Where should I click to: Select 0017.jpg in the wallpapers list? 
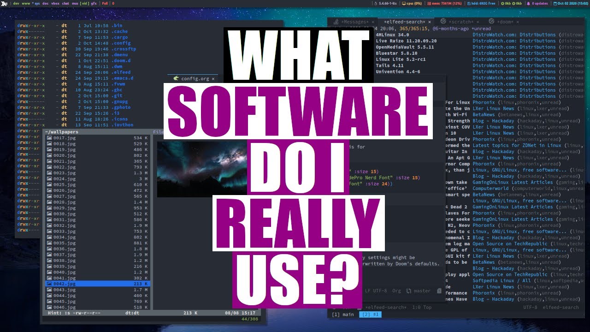(x=98, y=138)
